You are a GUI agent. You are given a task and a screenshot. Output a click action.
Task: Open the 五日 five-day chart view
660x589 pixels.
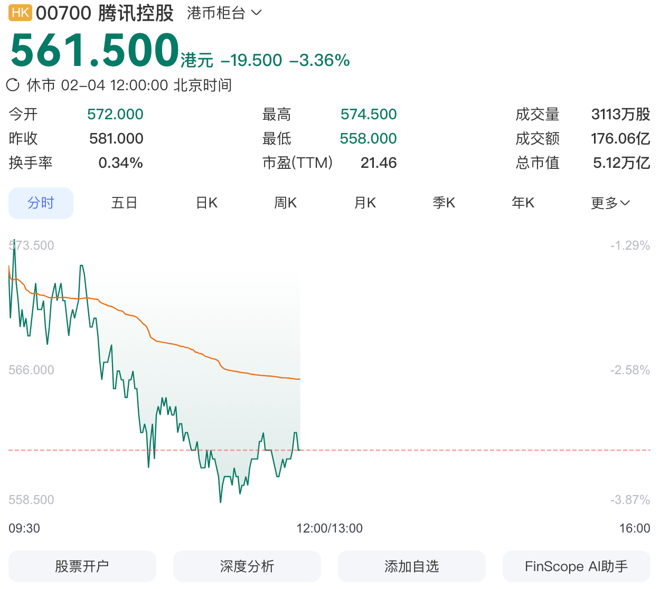point(124,203)
